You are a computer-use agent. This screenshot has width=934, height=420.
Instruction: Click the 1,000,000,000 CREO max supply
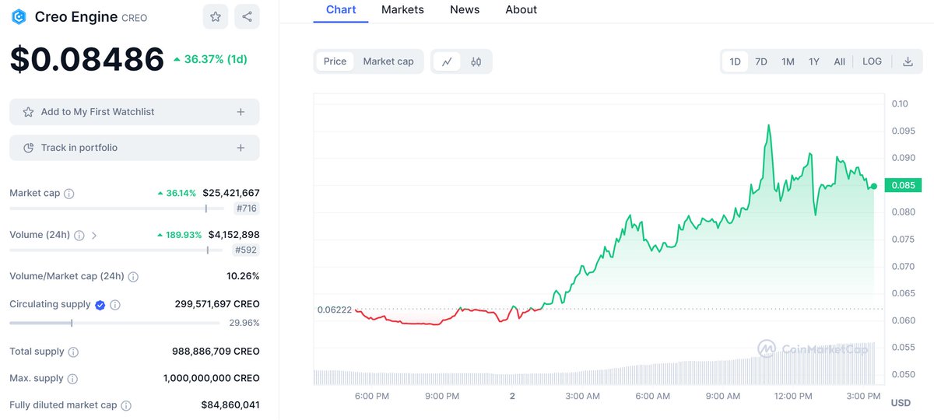(212, 378)
